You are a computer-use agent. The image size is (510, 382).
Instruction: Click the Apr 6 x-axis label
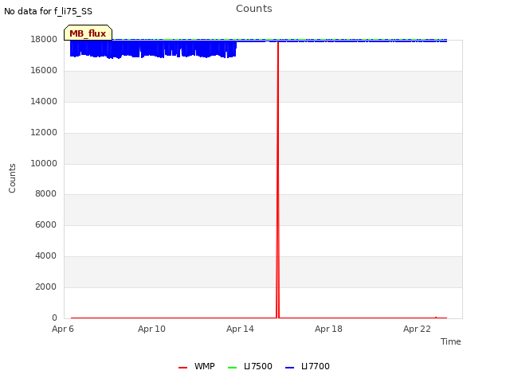[63, 329]
